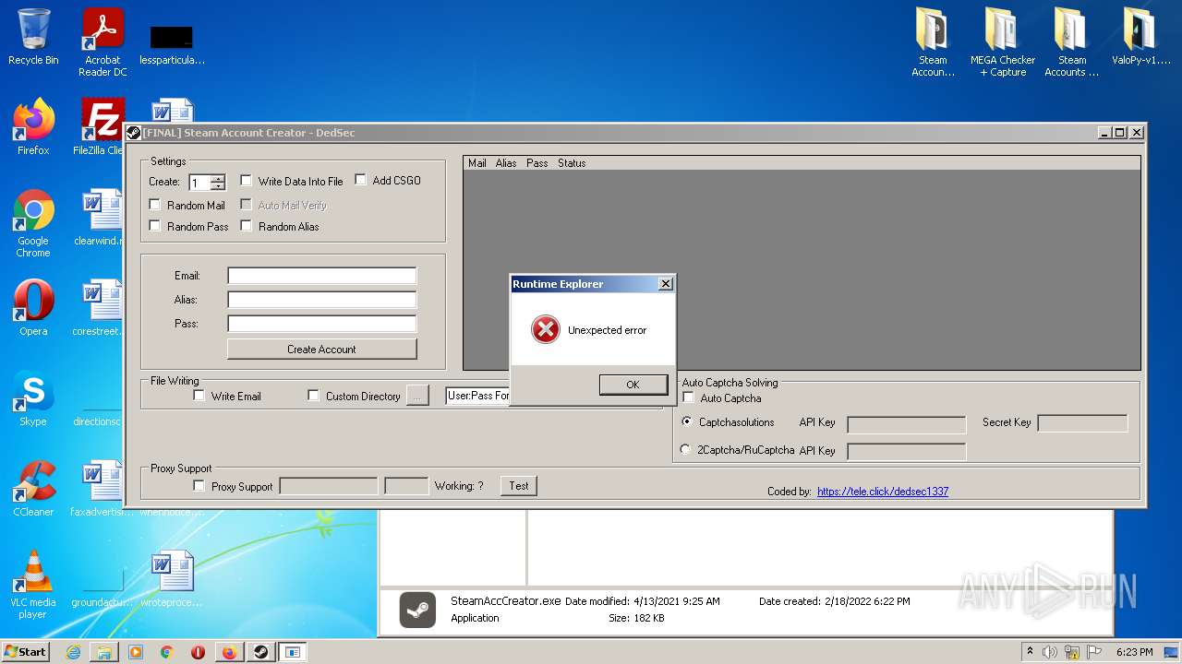Screen dimensions: 1182x664
Task: Click the 2Captcha API Key field
Action: click(x=907, y=451)
